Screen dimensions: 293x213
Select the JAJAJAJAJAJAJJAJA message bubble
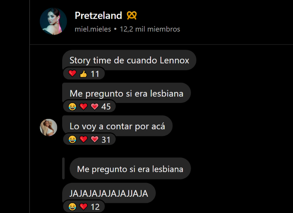(109, 193)
